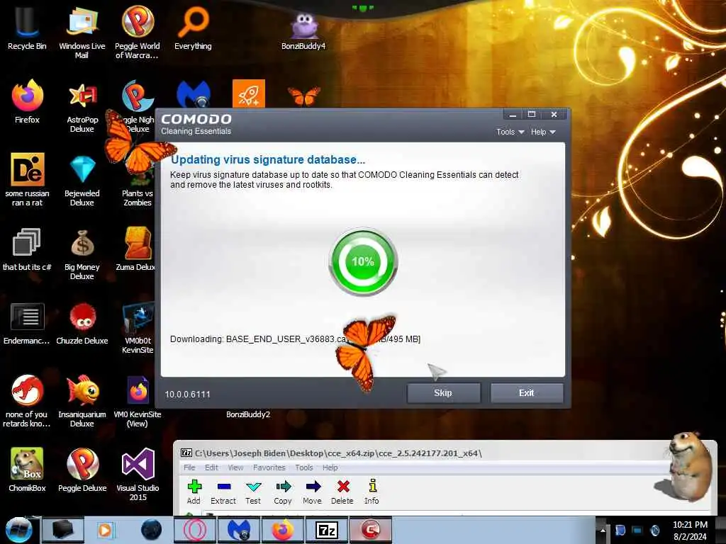The width and height of the screenshot is (726, 544).
Task: Open Opera browser from taskbar
Action: tap(194, 530)
